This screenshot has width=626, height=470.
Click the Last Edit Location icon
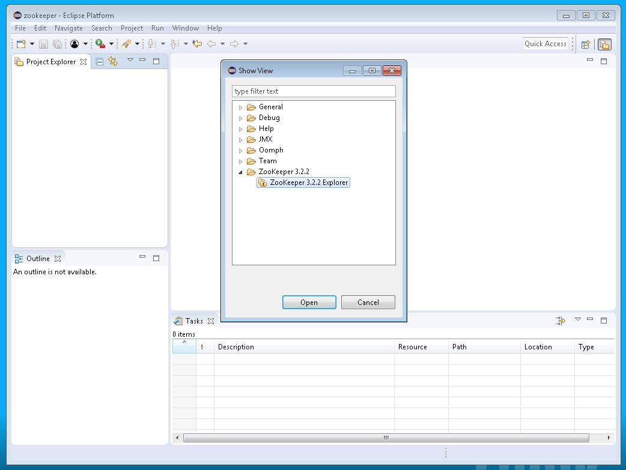click(x=197, y=44)
